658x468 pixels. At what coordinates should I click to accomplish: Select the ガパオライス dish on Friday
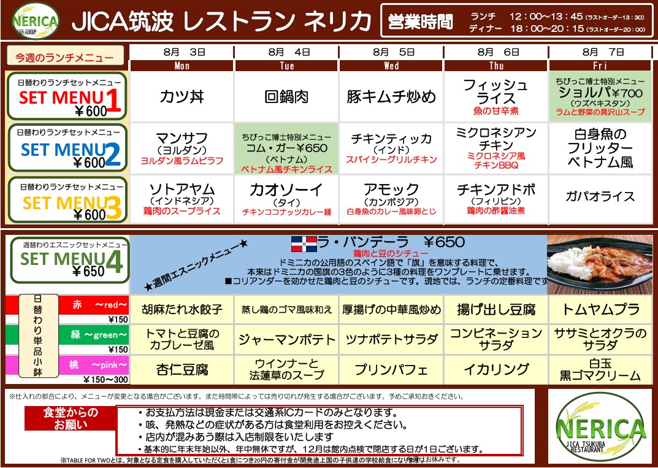point(600,199)
